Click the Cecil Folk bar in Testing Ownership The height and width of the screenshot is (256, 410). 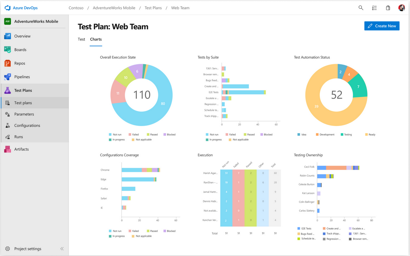338,168
